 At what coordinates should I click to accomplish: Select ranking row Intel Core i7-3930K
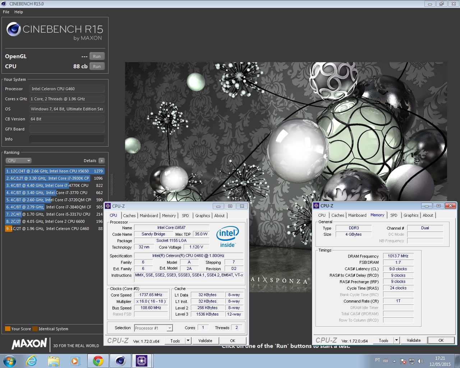(x=55, y=178)
